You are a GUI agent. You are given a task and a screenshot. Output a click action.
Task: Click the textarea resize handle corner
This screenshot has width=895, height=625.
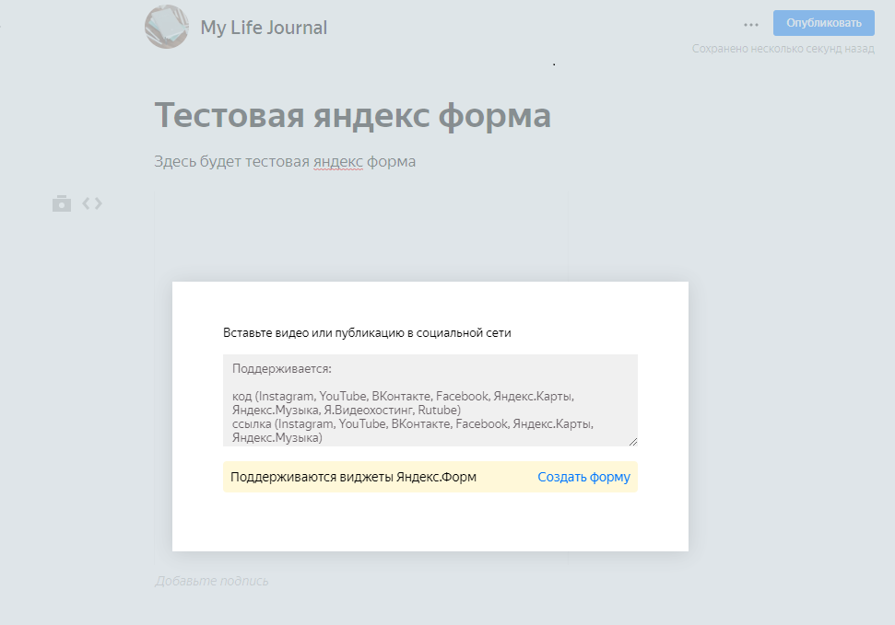pyautogui.click(x=633, y=442)
